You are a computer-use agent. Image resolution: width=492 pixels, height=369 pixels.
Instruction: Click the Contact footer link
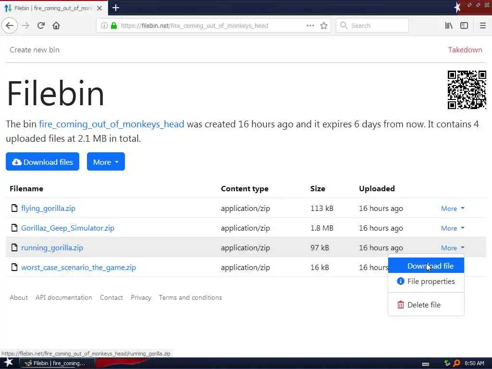coord(111,297)
